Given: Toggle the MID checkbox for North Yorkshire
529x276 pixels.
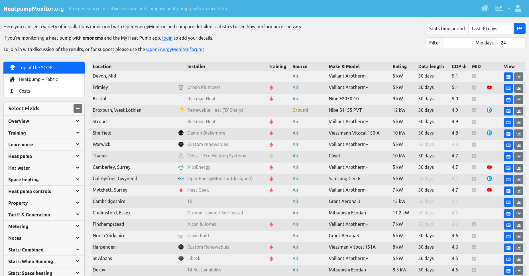Looking at the screenshot, I should pos(474,236).
